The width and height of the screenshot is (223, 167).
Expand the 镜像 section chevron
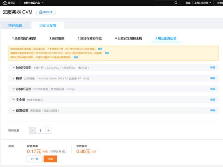click(x=13, y=78)
